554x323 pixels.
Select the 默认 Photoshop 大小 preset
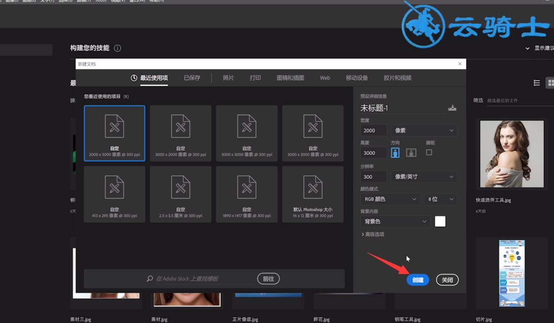tap(313, 194)
